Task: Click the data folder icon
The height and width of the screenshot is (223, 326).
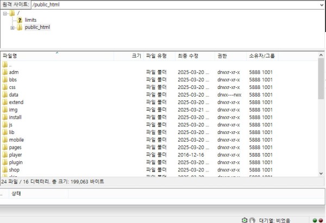Action: pos(5,94)
